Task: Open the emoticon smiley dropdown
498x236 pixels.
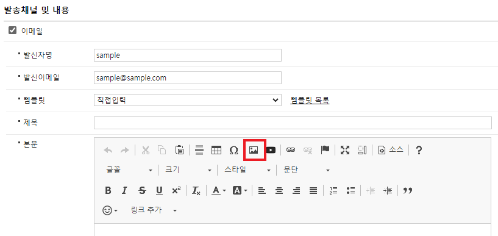Action: click(110, 210)
